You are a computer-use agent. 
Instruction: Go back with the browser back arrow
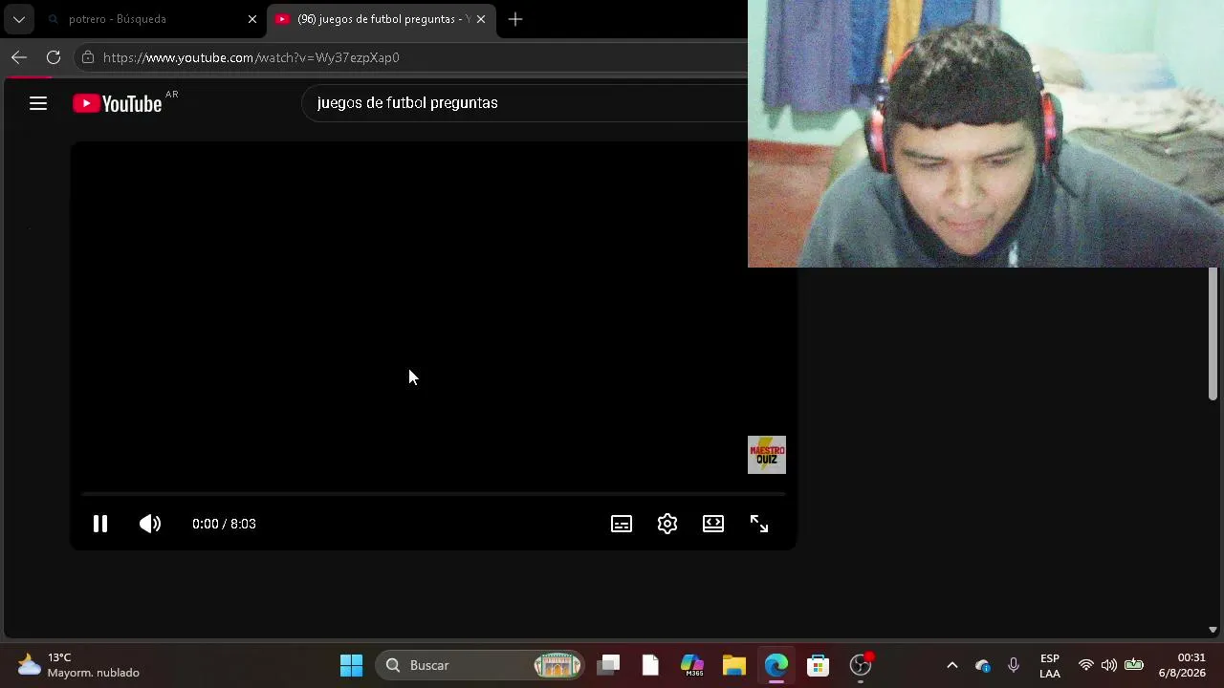[19, 57]
